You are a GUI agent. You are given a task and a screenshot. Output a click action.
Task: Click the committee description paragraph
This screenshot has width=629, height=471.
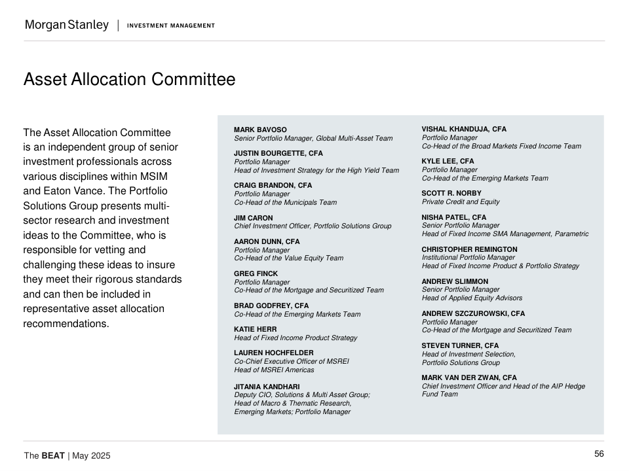103,228
